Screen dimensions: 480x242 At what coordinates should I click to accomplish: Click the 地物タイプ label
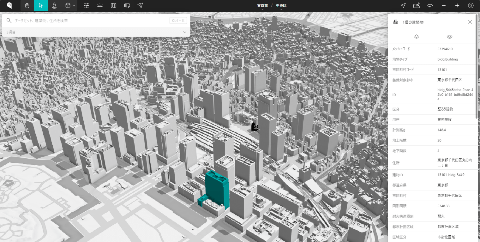tap(400, 59)
